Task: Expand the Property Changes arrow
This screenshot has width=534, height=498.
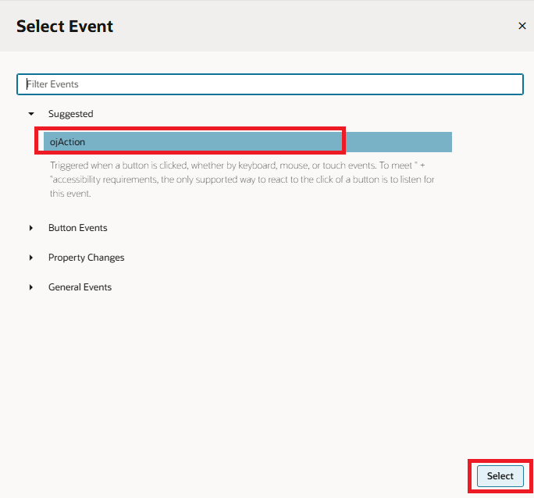Action: [31, 258]
